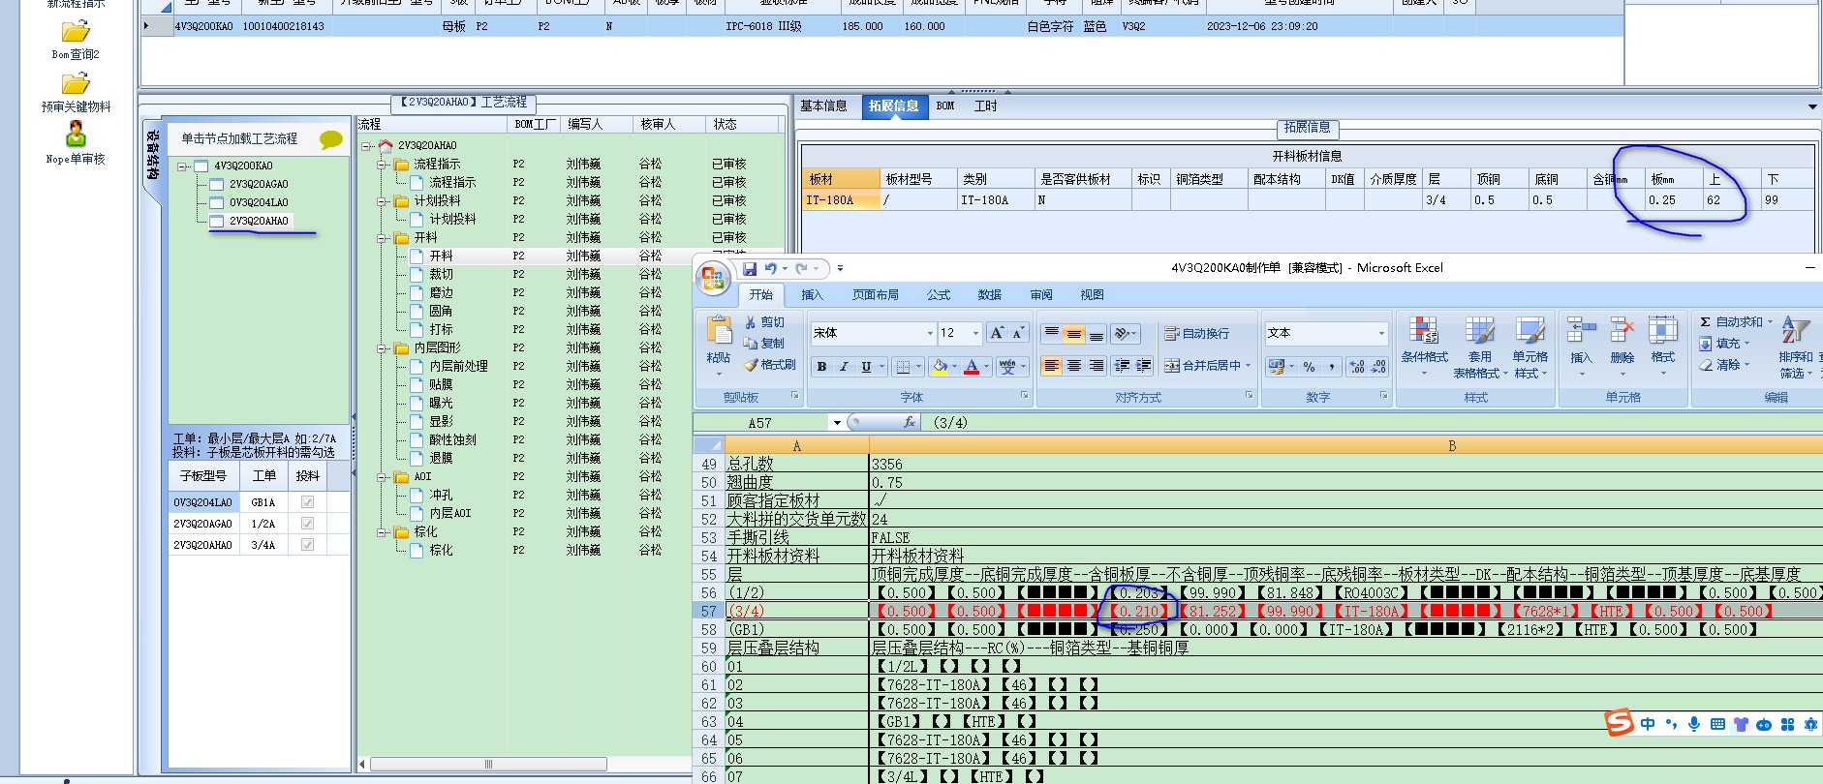Decrease font size with the small A
This screenshot has width=1823, height=784.
click(1017, 333)
